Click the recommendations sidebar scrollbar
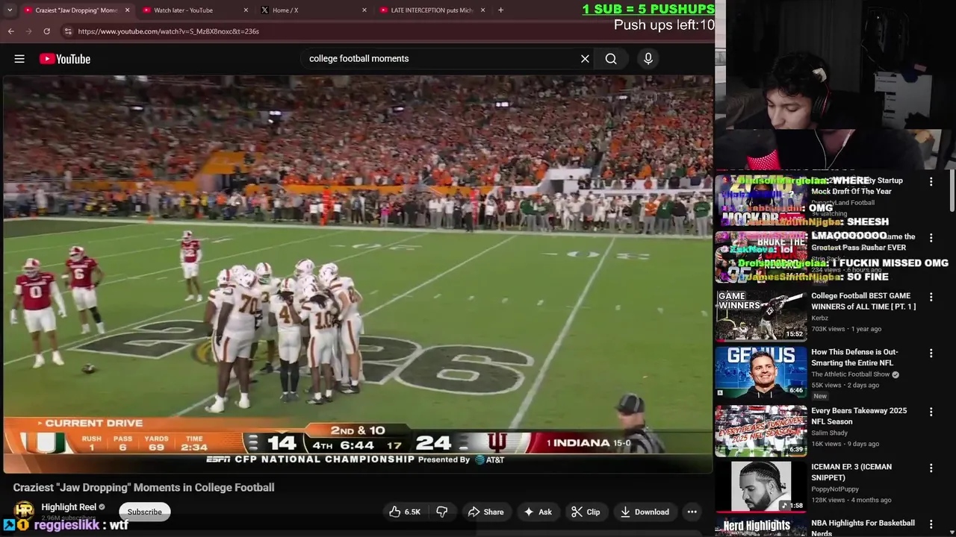This screenshot has height=537, width=956. coord(952,192)
